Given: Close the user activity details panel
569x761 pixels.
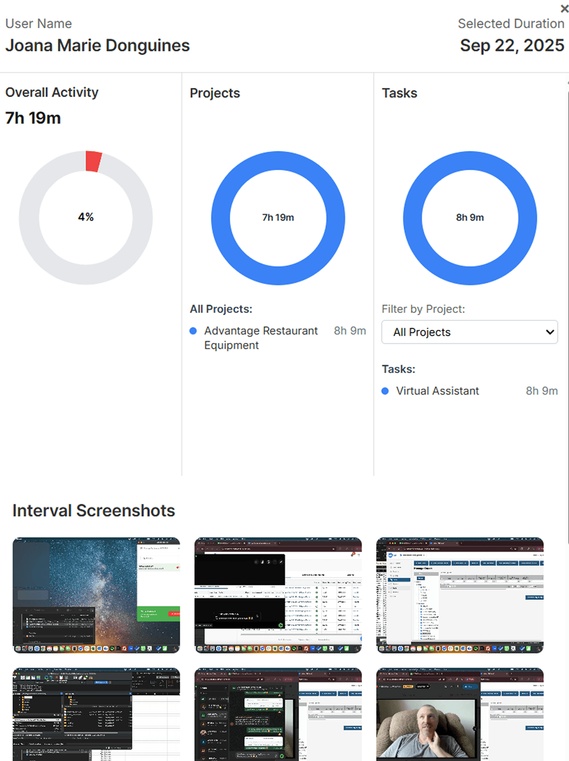Looking at the screenshot, I should tap(564, 8).
